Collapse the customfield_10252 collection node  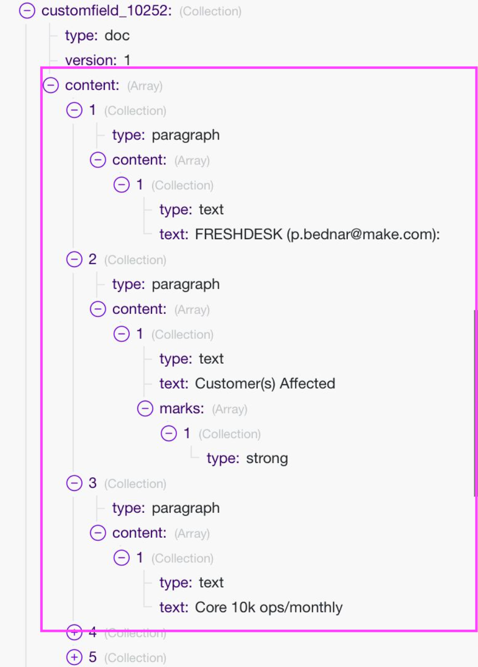point(27,11)
